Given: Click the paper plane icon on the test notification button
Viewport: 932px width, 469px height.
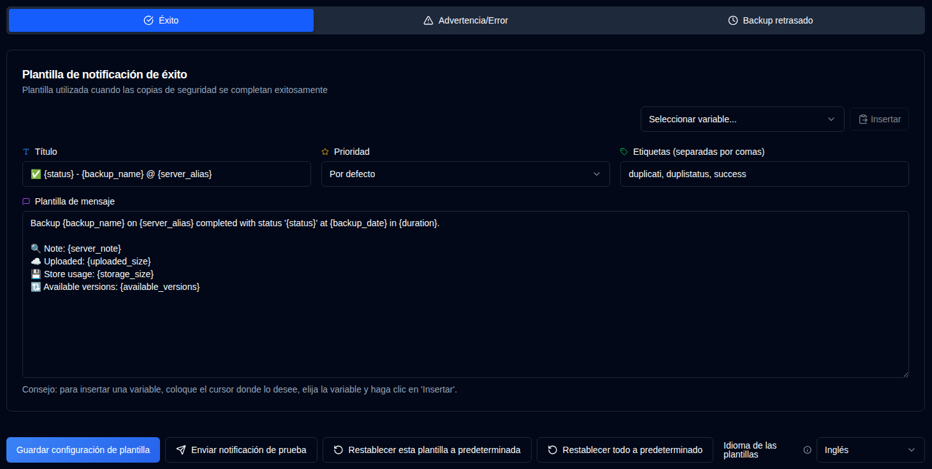Looking at the screenshot, I should (x=180, y=449).
